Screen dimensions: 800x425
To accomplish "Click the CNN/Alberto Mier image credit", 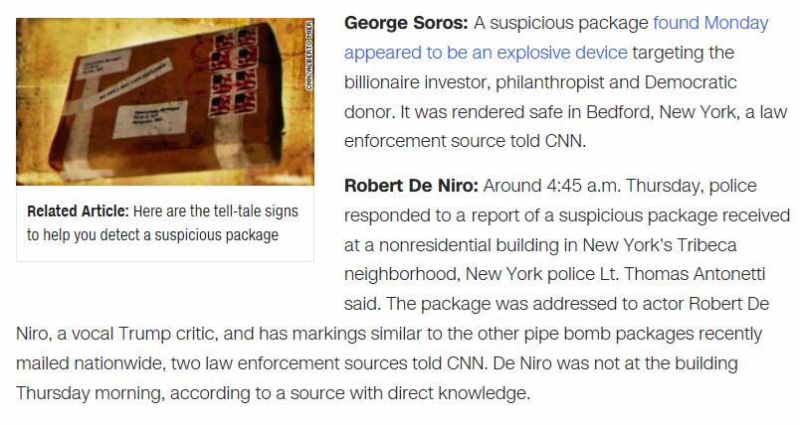I will pyautogui.click(x=308, y=56).
